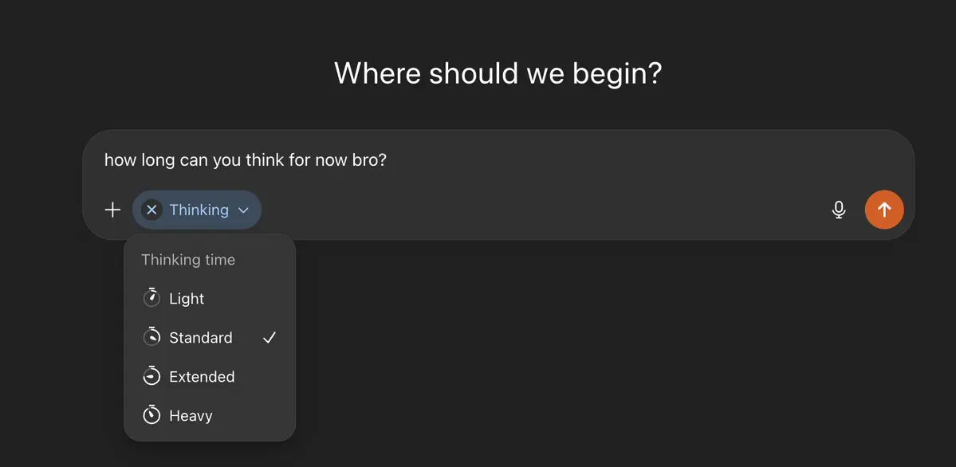
Task: Click the microphone dictation icon
Action: point(839,210)
